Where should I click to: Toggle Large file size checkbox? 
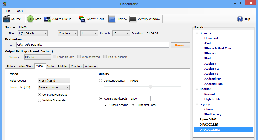(x=54, y=57)
